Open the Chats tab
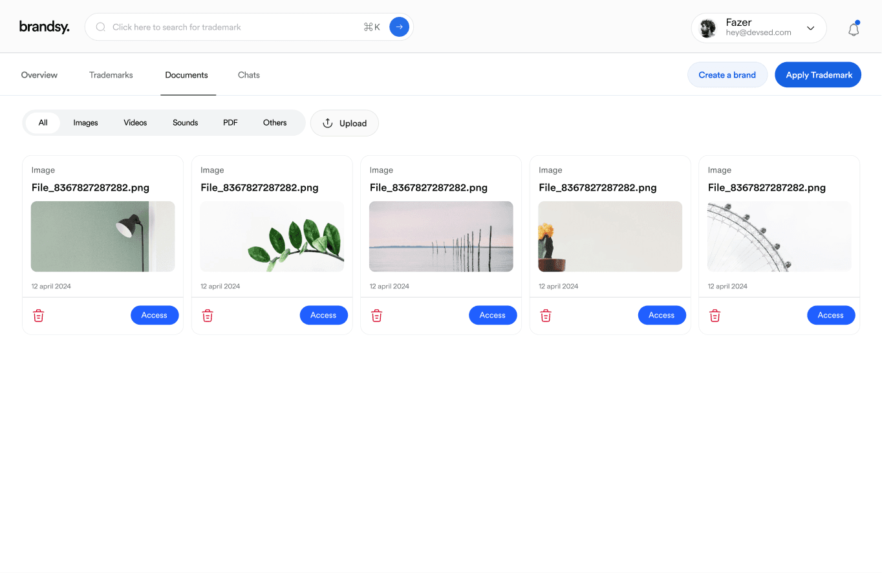This screenshot has height=573, width=882. pos(248,75)
